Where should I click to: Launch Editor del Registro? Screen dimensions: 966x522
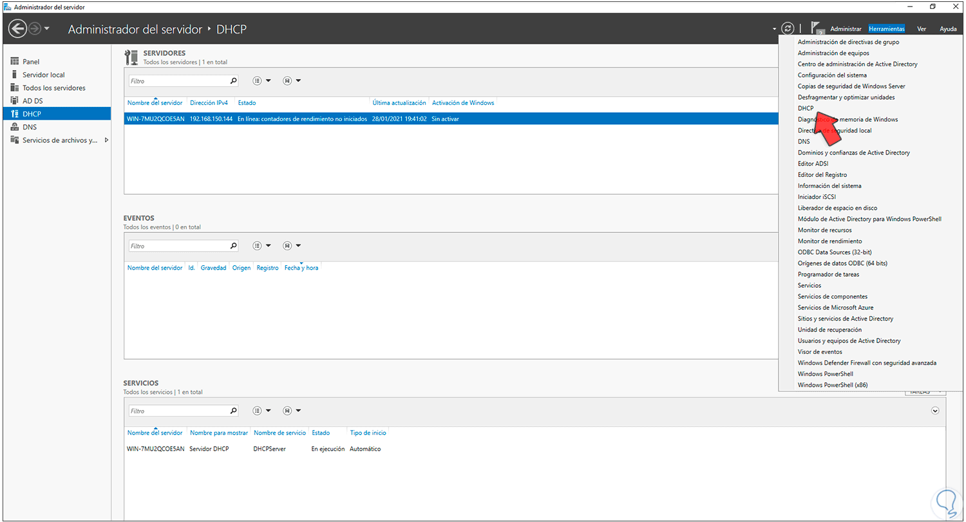pos(822,174)
